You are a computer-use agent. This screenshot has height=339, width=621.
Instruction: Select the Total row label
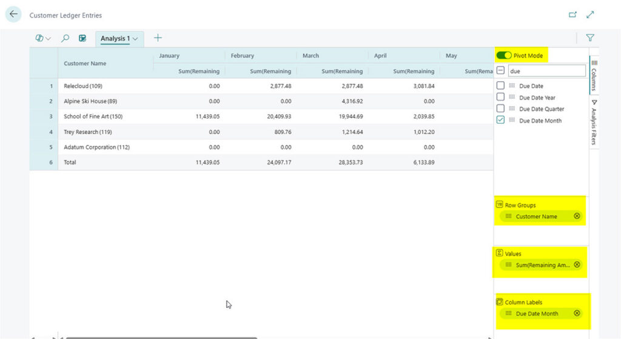(70, 163)
